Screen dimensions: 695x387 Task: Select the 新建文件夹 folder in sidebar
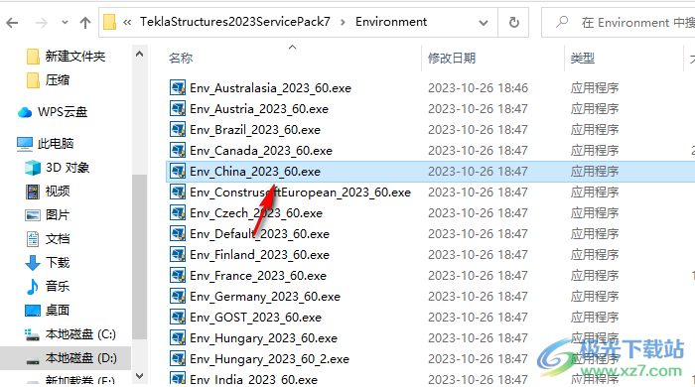[x=67, y=57]
